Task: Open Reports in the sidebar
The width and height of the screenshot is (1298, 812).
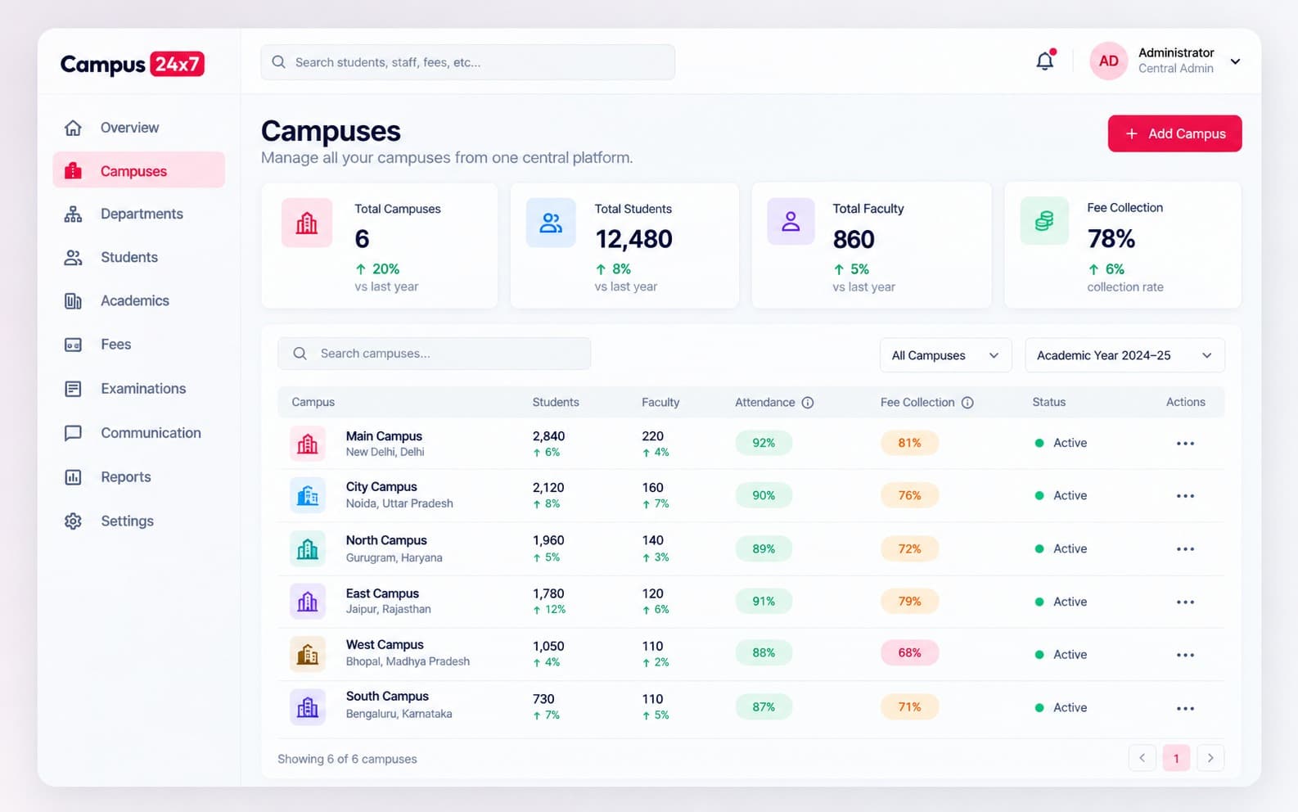Action: [x=138, y=477]
